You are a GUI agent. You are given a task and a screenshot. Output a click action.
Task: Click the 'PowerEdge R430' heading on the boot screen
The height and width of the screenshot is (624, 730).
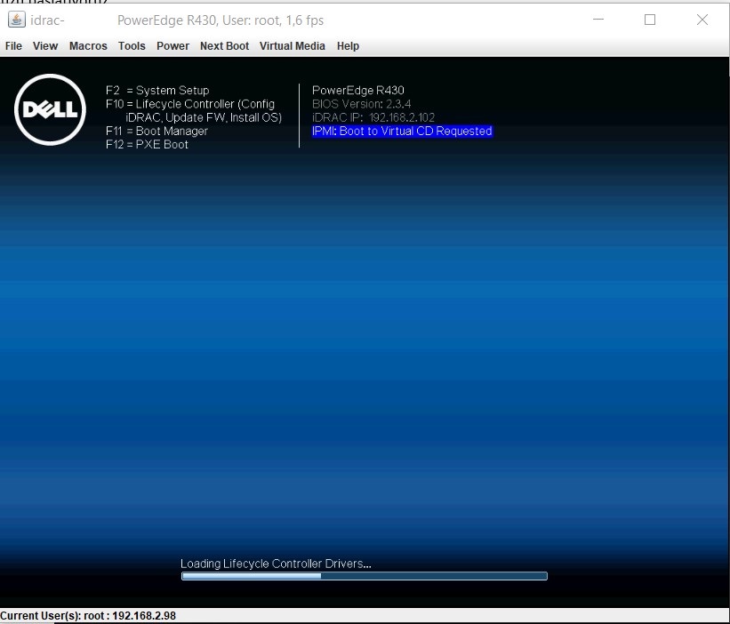(358, 91)
